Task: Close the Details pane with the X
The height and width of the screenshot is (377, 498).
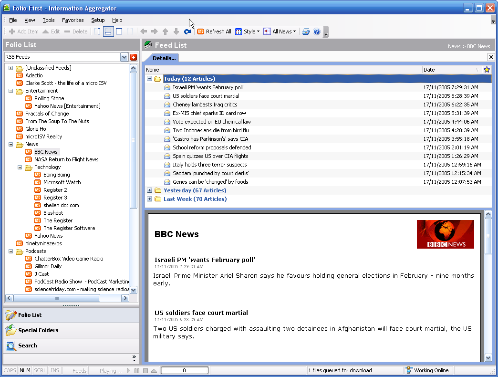Action: (491, 57)
